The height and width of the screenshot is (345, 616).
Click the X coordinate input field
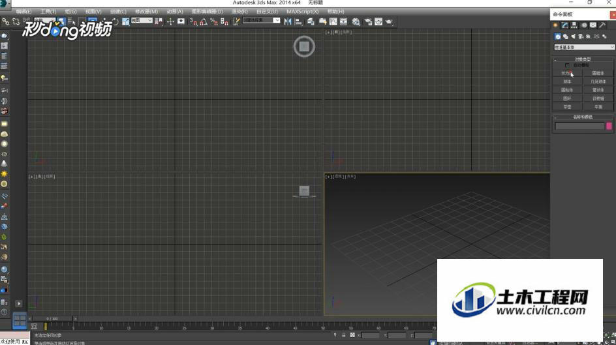tap(371, 335)
